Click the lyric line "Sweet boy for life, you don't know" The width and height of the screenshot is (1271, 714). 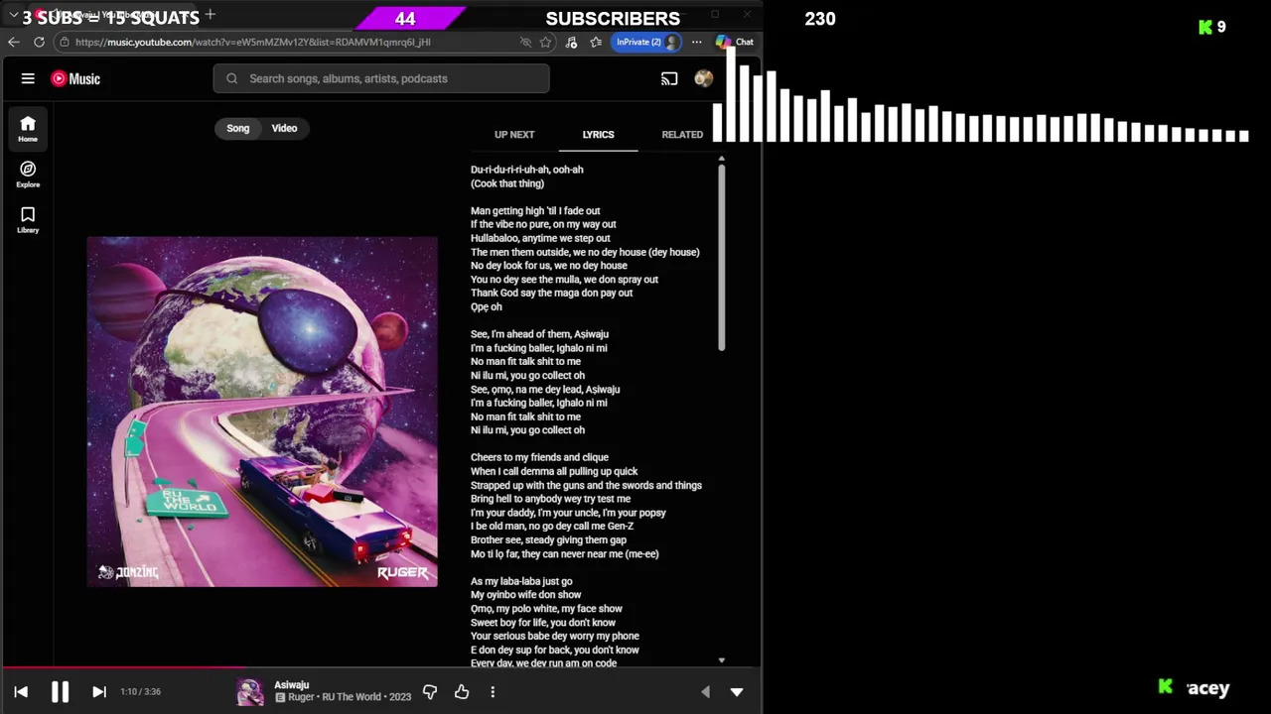point(543,623)
